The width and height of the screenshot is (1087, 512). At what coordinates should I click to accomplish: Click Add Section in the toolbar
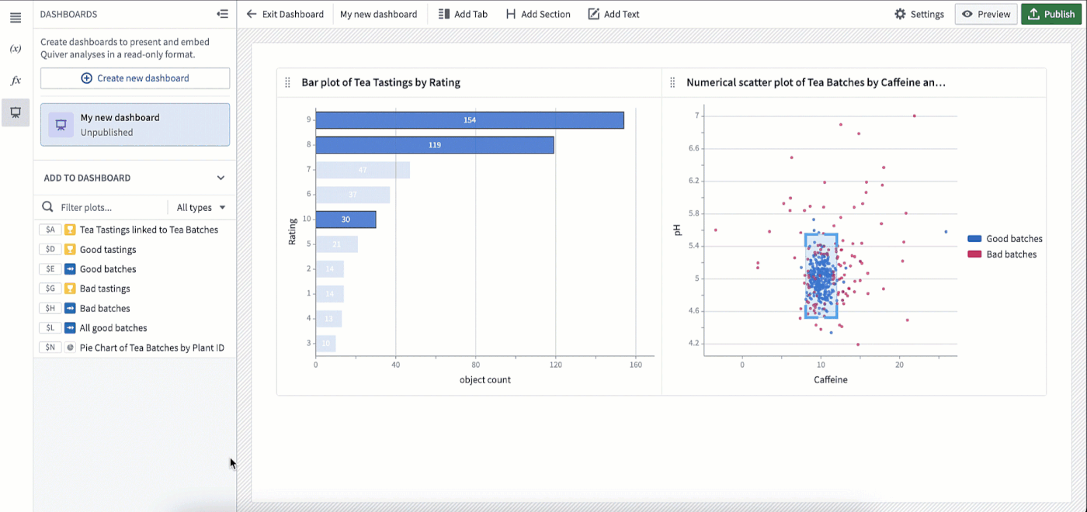[x=538, y=14]
